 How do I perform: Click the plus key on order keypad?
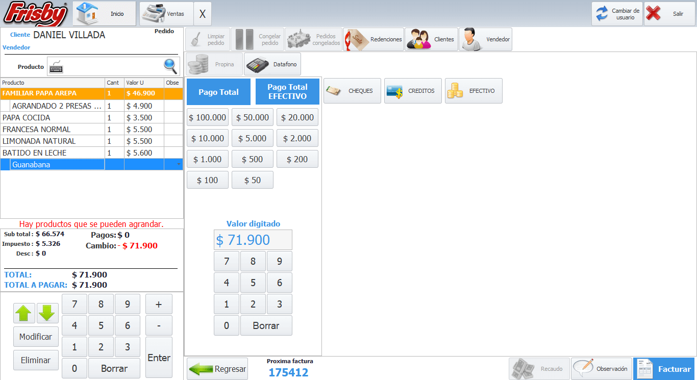pyautogui.click(x=159, y=304)
